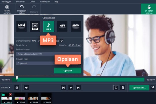This screenshot has height=104, width=156.
Task: Take a snapshot with the camera icon
Action: pyautogui.click(x=17, y=88)
